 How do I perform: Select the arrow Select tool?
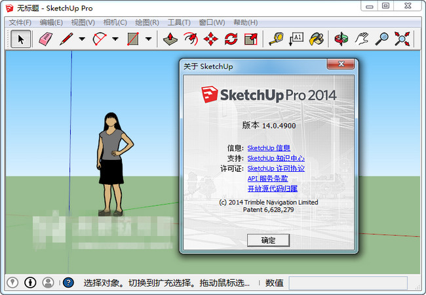pos(21,39)
